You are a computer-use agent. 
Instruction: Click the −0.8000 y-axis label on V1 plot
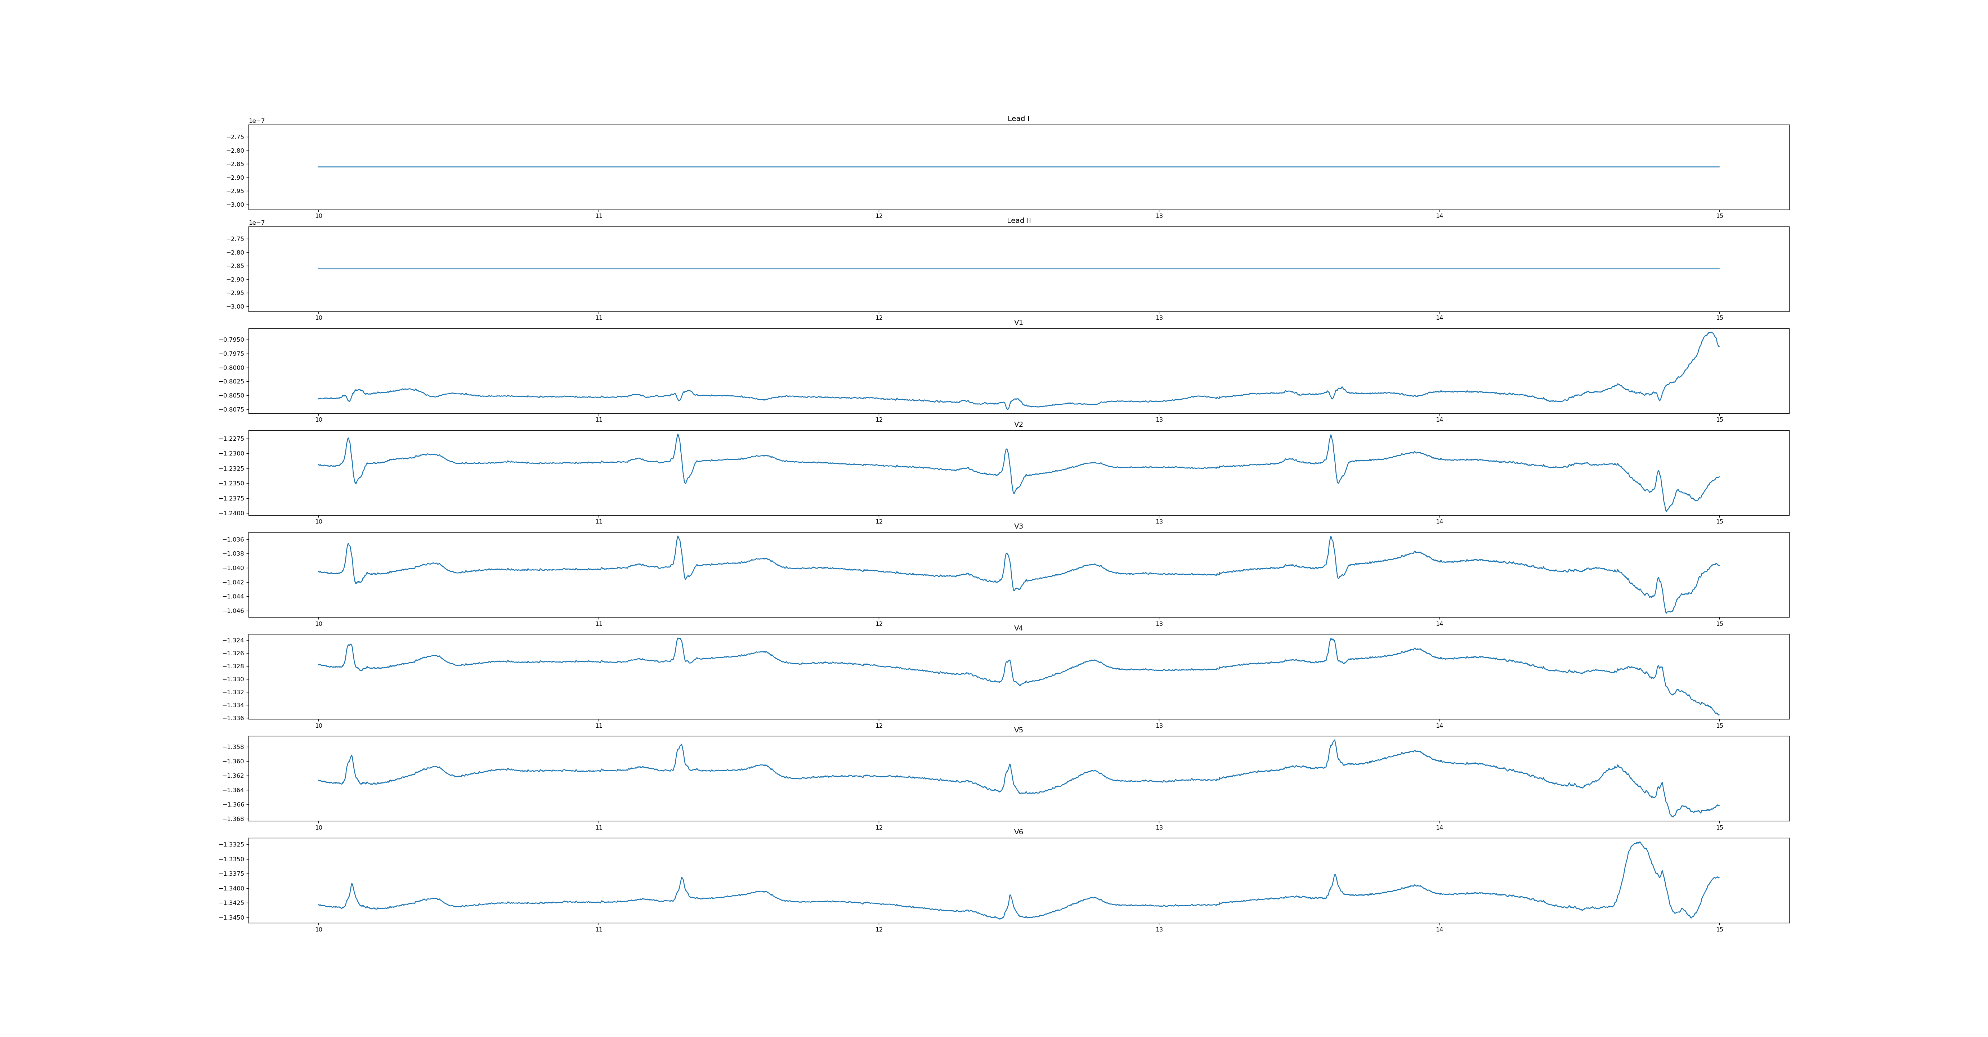point(232,368)
